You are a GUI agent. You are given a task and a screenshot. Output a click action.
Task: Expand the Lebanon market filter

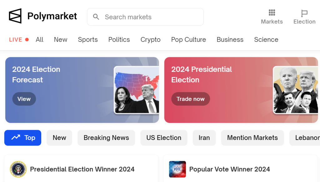point(309,138)
